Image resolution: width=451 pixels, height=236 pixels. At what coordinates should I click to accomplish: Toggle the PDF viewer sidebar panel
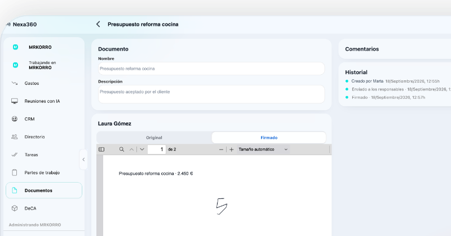(101, 149)
